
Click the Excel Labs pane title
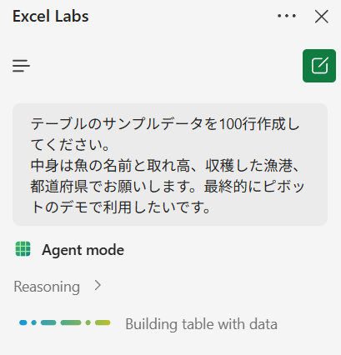pyautogui.click(x=51, y=16)
